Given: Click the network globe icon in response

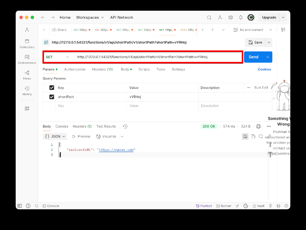Looking at the screenshot, I should click(259, 126).
